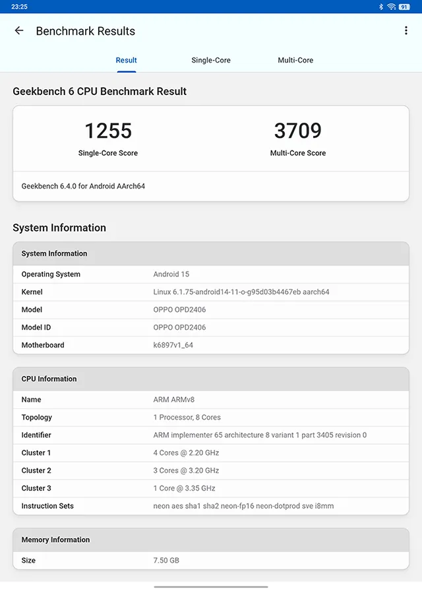The image size is (422, 591).
Task: Tap the CPU Information table header
Action: pos(211,379)
